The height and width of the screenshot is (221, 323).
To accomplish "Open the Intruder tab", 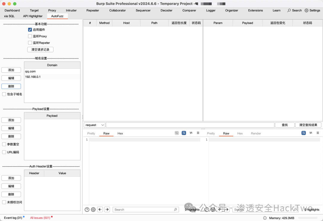I will pos(71,10).
